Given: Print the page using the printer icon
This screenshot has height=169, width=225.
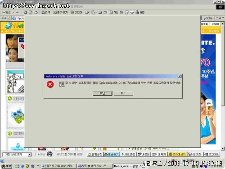Looking at the screenshot, I should point(100,12).
